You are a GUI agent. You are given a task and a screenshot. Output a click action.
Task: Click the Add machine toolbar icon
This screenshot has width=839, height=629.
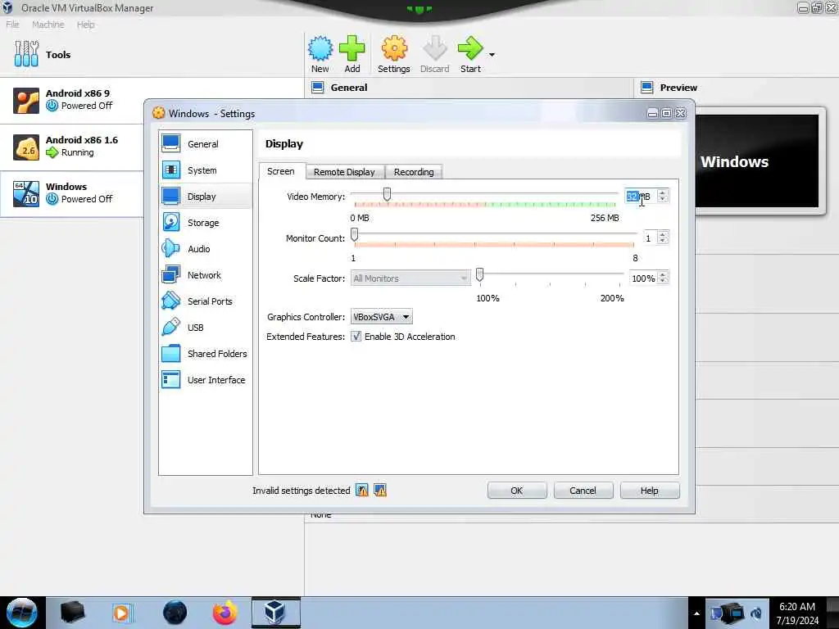(x=352, y=48)
